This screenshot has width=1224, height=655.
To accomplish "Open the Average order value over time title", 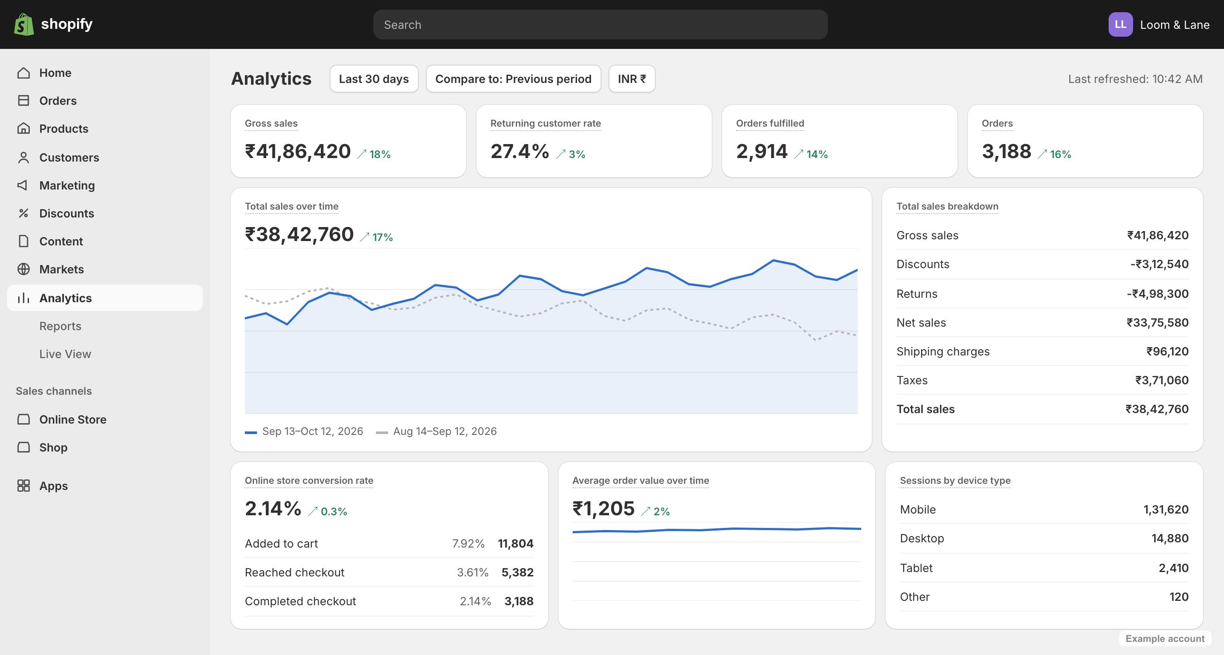I will [640, 480].
